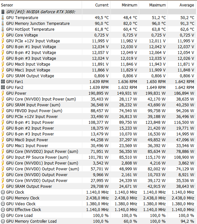Viewport: 197px width, 224px height.
Task: Click clock icon beside GPU Clock
Action: pyautogui.click(x=3, y=192)
